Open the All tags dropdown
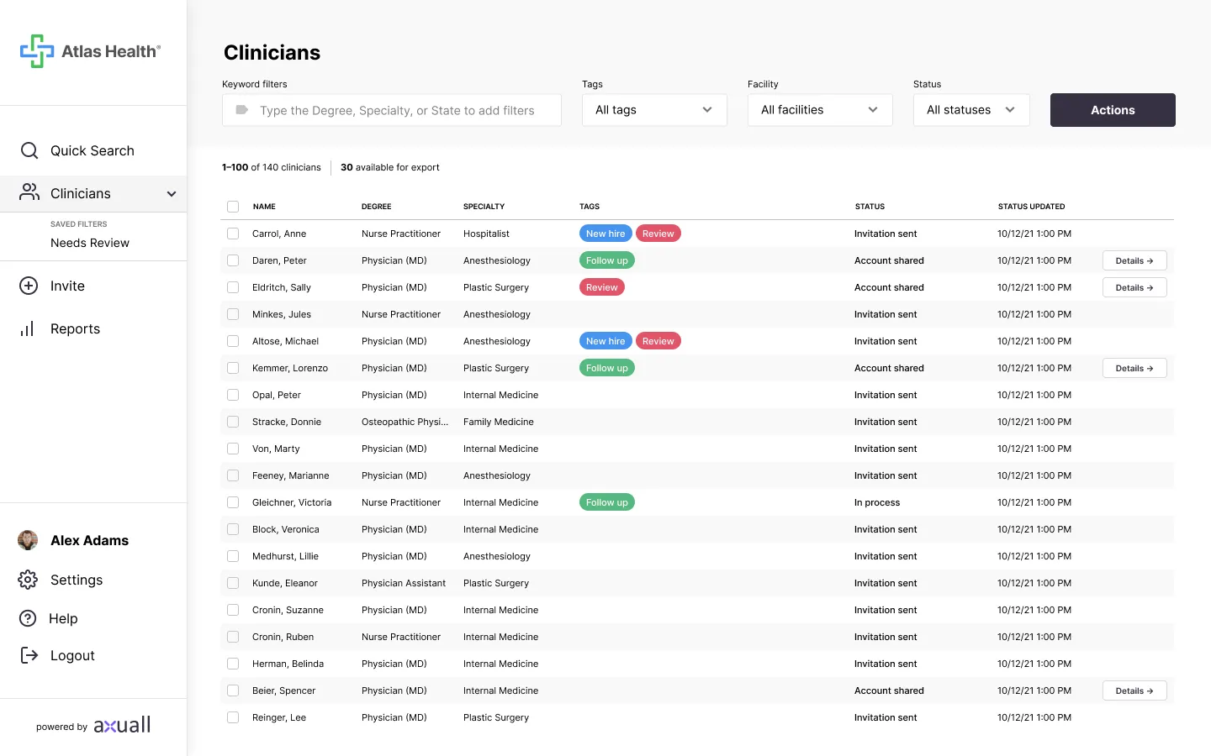The height and width of the screenshot is (756, 1211). click(x=654, y=110)
